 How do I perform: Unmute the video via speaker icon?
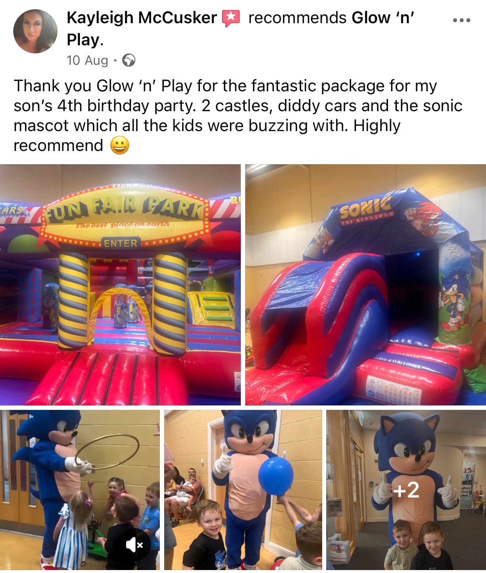pyautogui.click(x=134, y=544)
